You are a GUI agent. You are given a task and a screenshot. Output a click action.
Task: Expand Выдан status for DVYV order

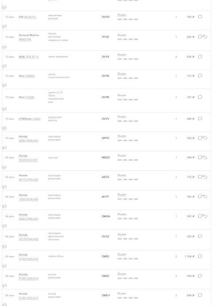(122, 117)
